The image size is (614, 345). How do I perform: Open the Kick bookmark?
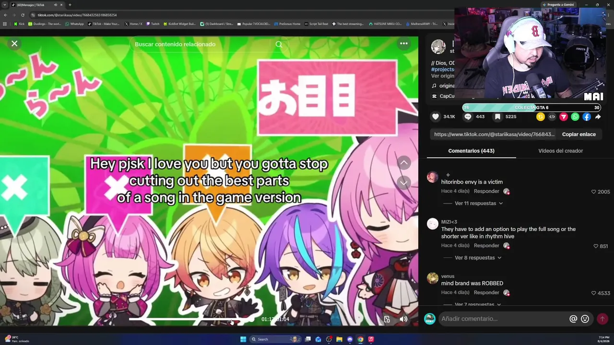point(19,24)
